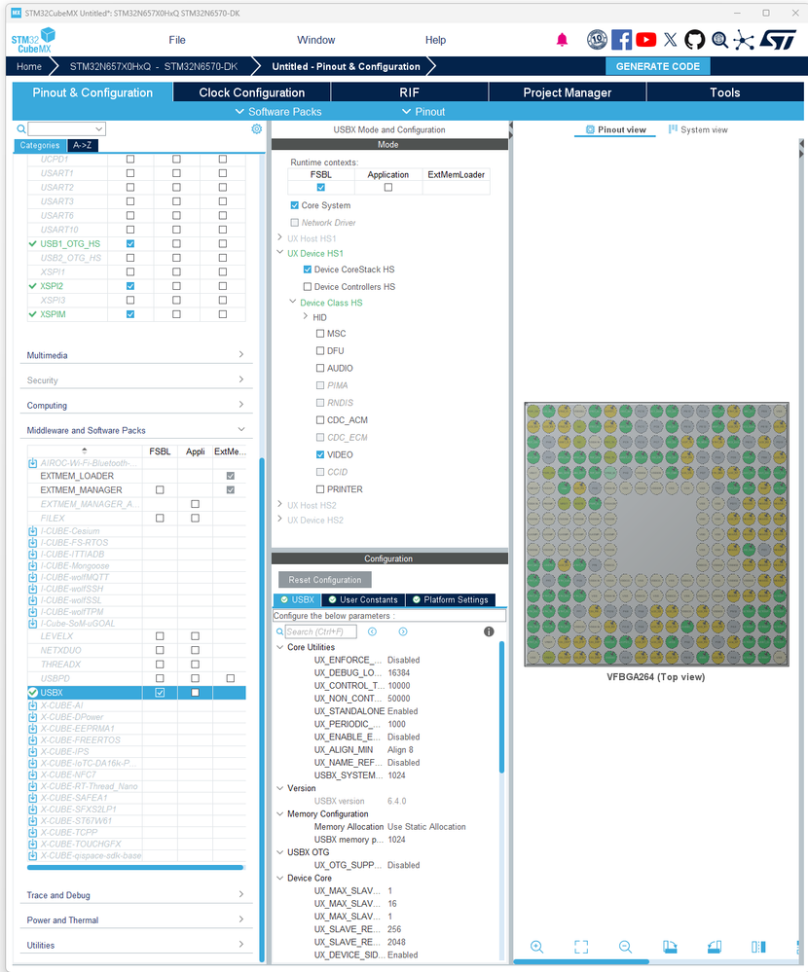Switch to System view tab
The height and width of the screenshot is (972, 808).
[698, 129]
